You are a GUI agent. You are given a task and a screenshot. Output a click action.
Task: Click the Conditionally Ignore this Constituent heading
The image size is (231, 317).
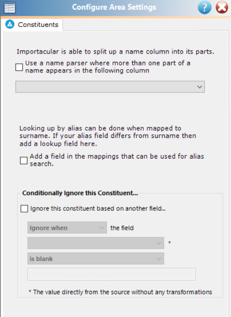80,193
